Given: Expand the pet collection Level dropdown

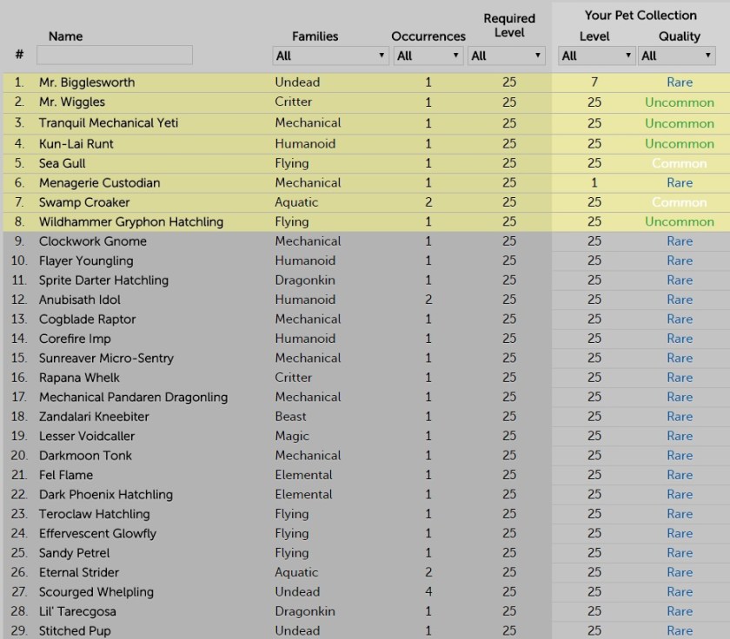Looking at the screenshot, I should tap(596, 56).
